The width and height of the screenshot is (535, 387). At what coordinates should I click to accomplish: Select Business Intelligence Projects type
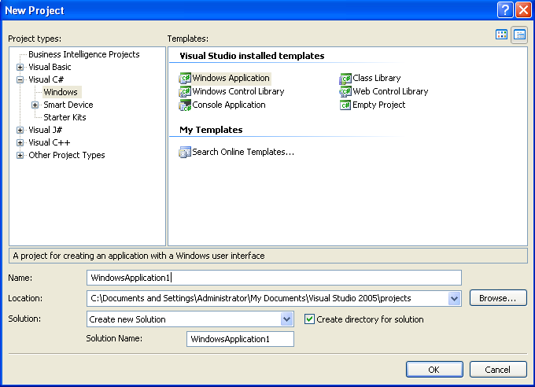[x=84, y=54]
